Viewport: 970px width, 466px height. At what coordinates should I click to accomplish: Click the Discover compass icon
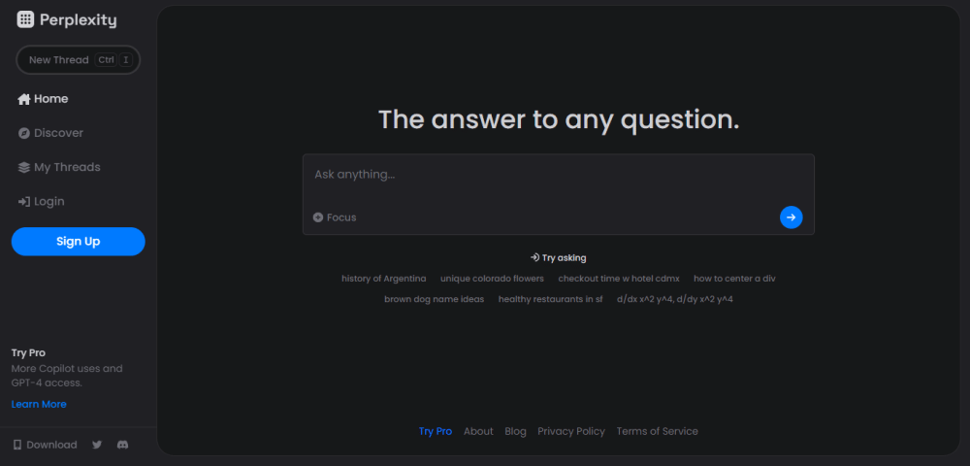point(24,133)
